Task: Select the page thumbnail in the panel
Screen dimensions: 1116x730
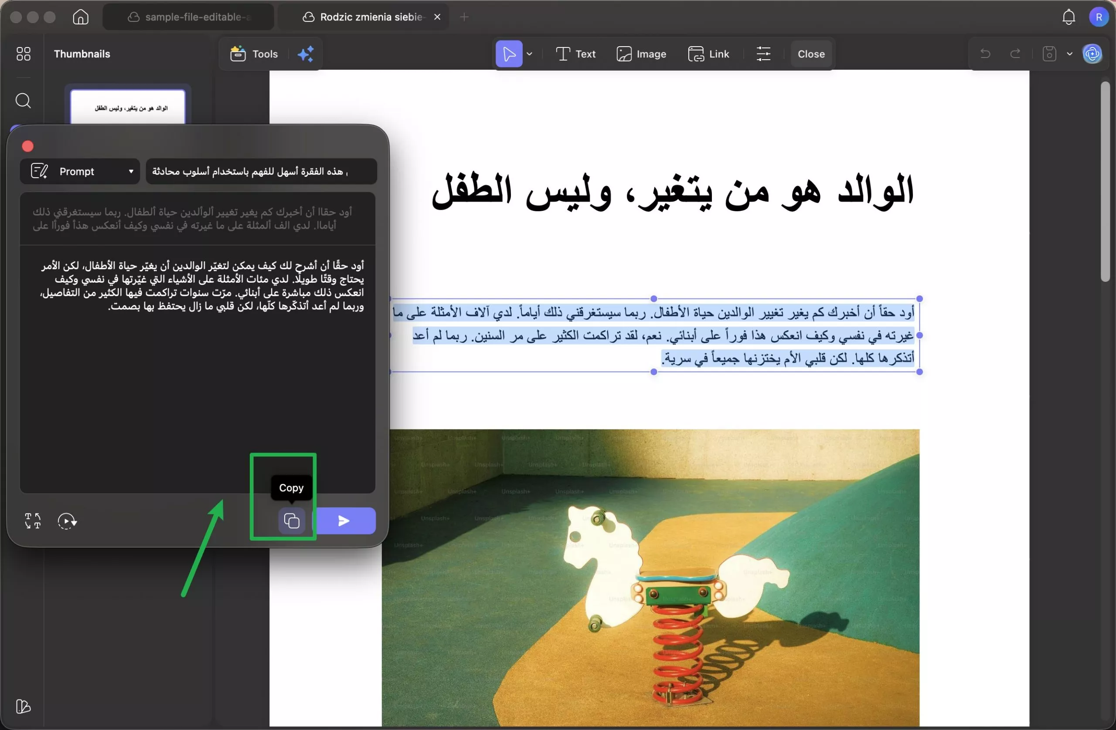Action: click(x=128, y=107)
